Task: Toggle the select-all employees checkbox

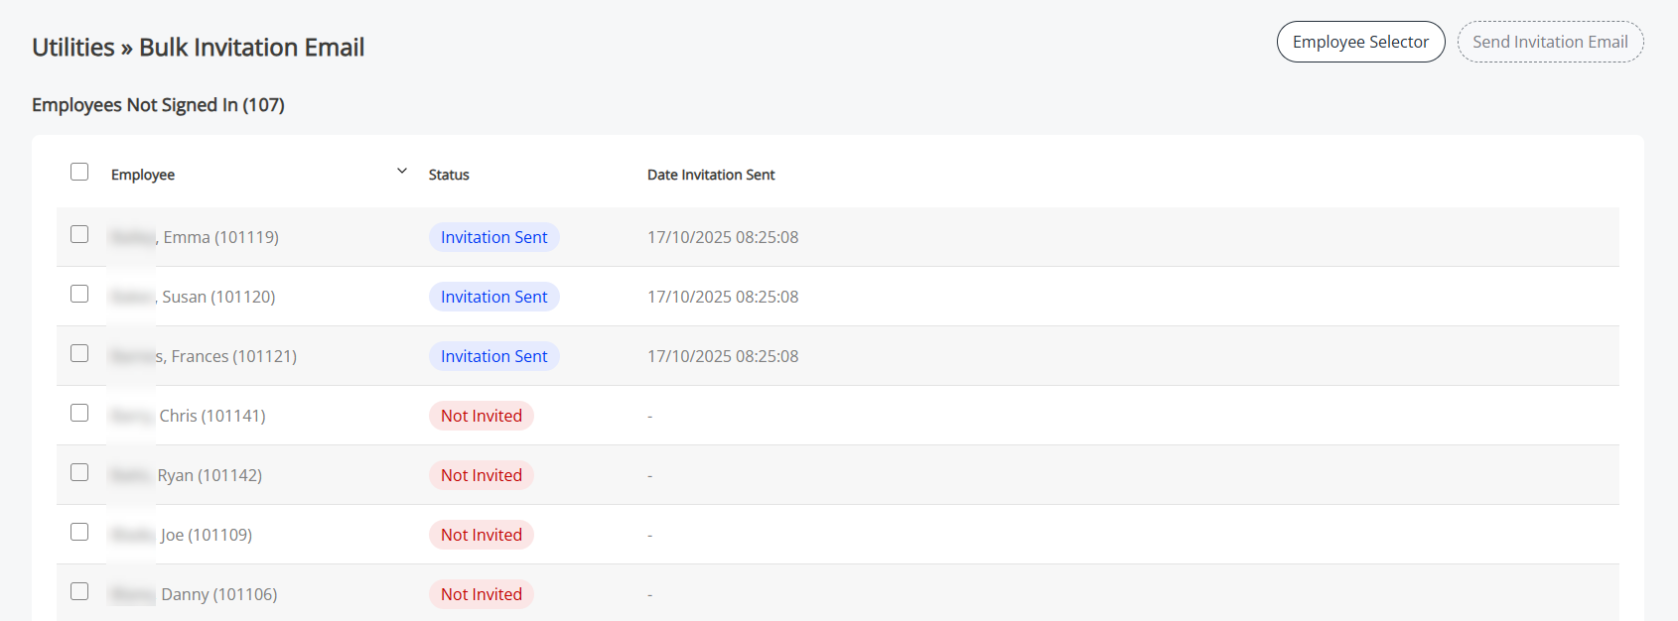Action: [79, 172]
